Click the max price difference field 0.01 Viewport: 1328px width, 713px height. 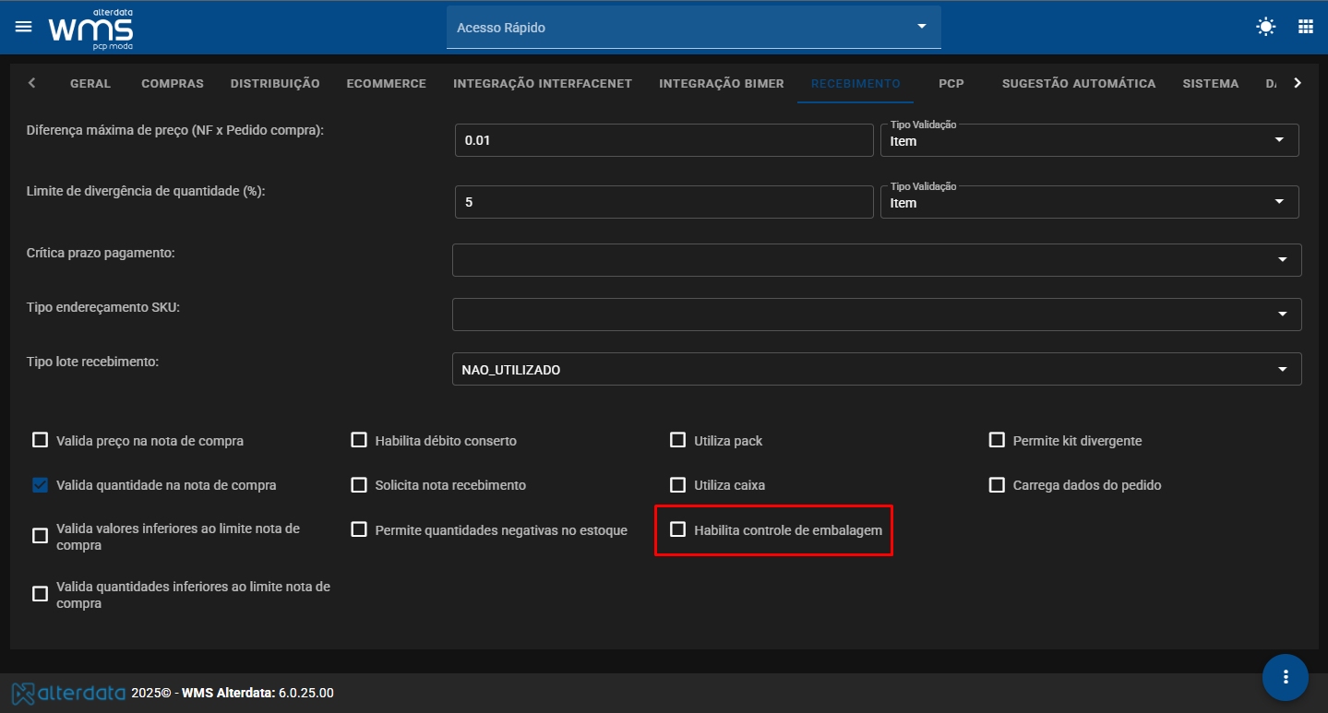pos(664,140)
